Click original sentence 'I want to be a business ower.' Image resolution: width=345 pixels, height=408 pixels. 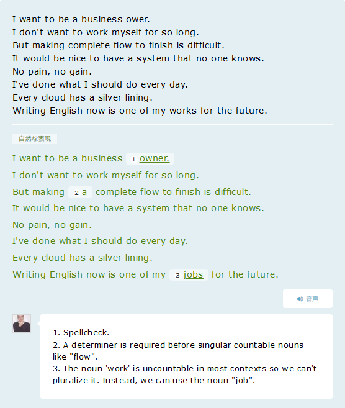click(81, 19)
